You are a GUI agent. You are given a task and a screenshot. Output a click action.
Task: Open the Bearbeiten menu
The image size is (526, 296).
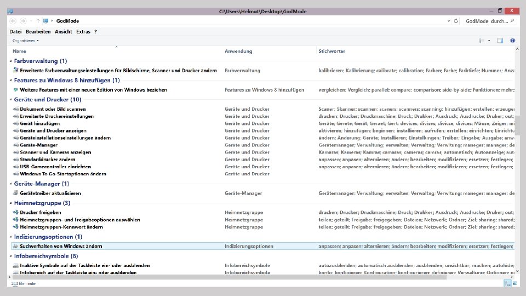click(x=38, y=32)
